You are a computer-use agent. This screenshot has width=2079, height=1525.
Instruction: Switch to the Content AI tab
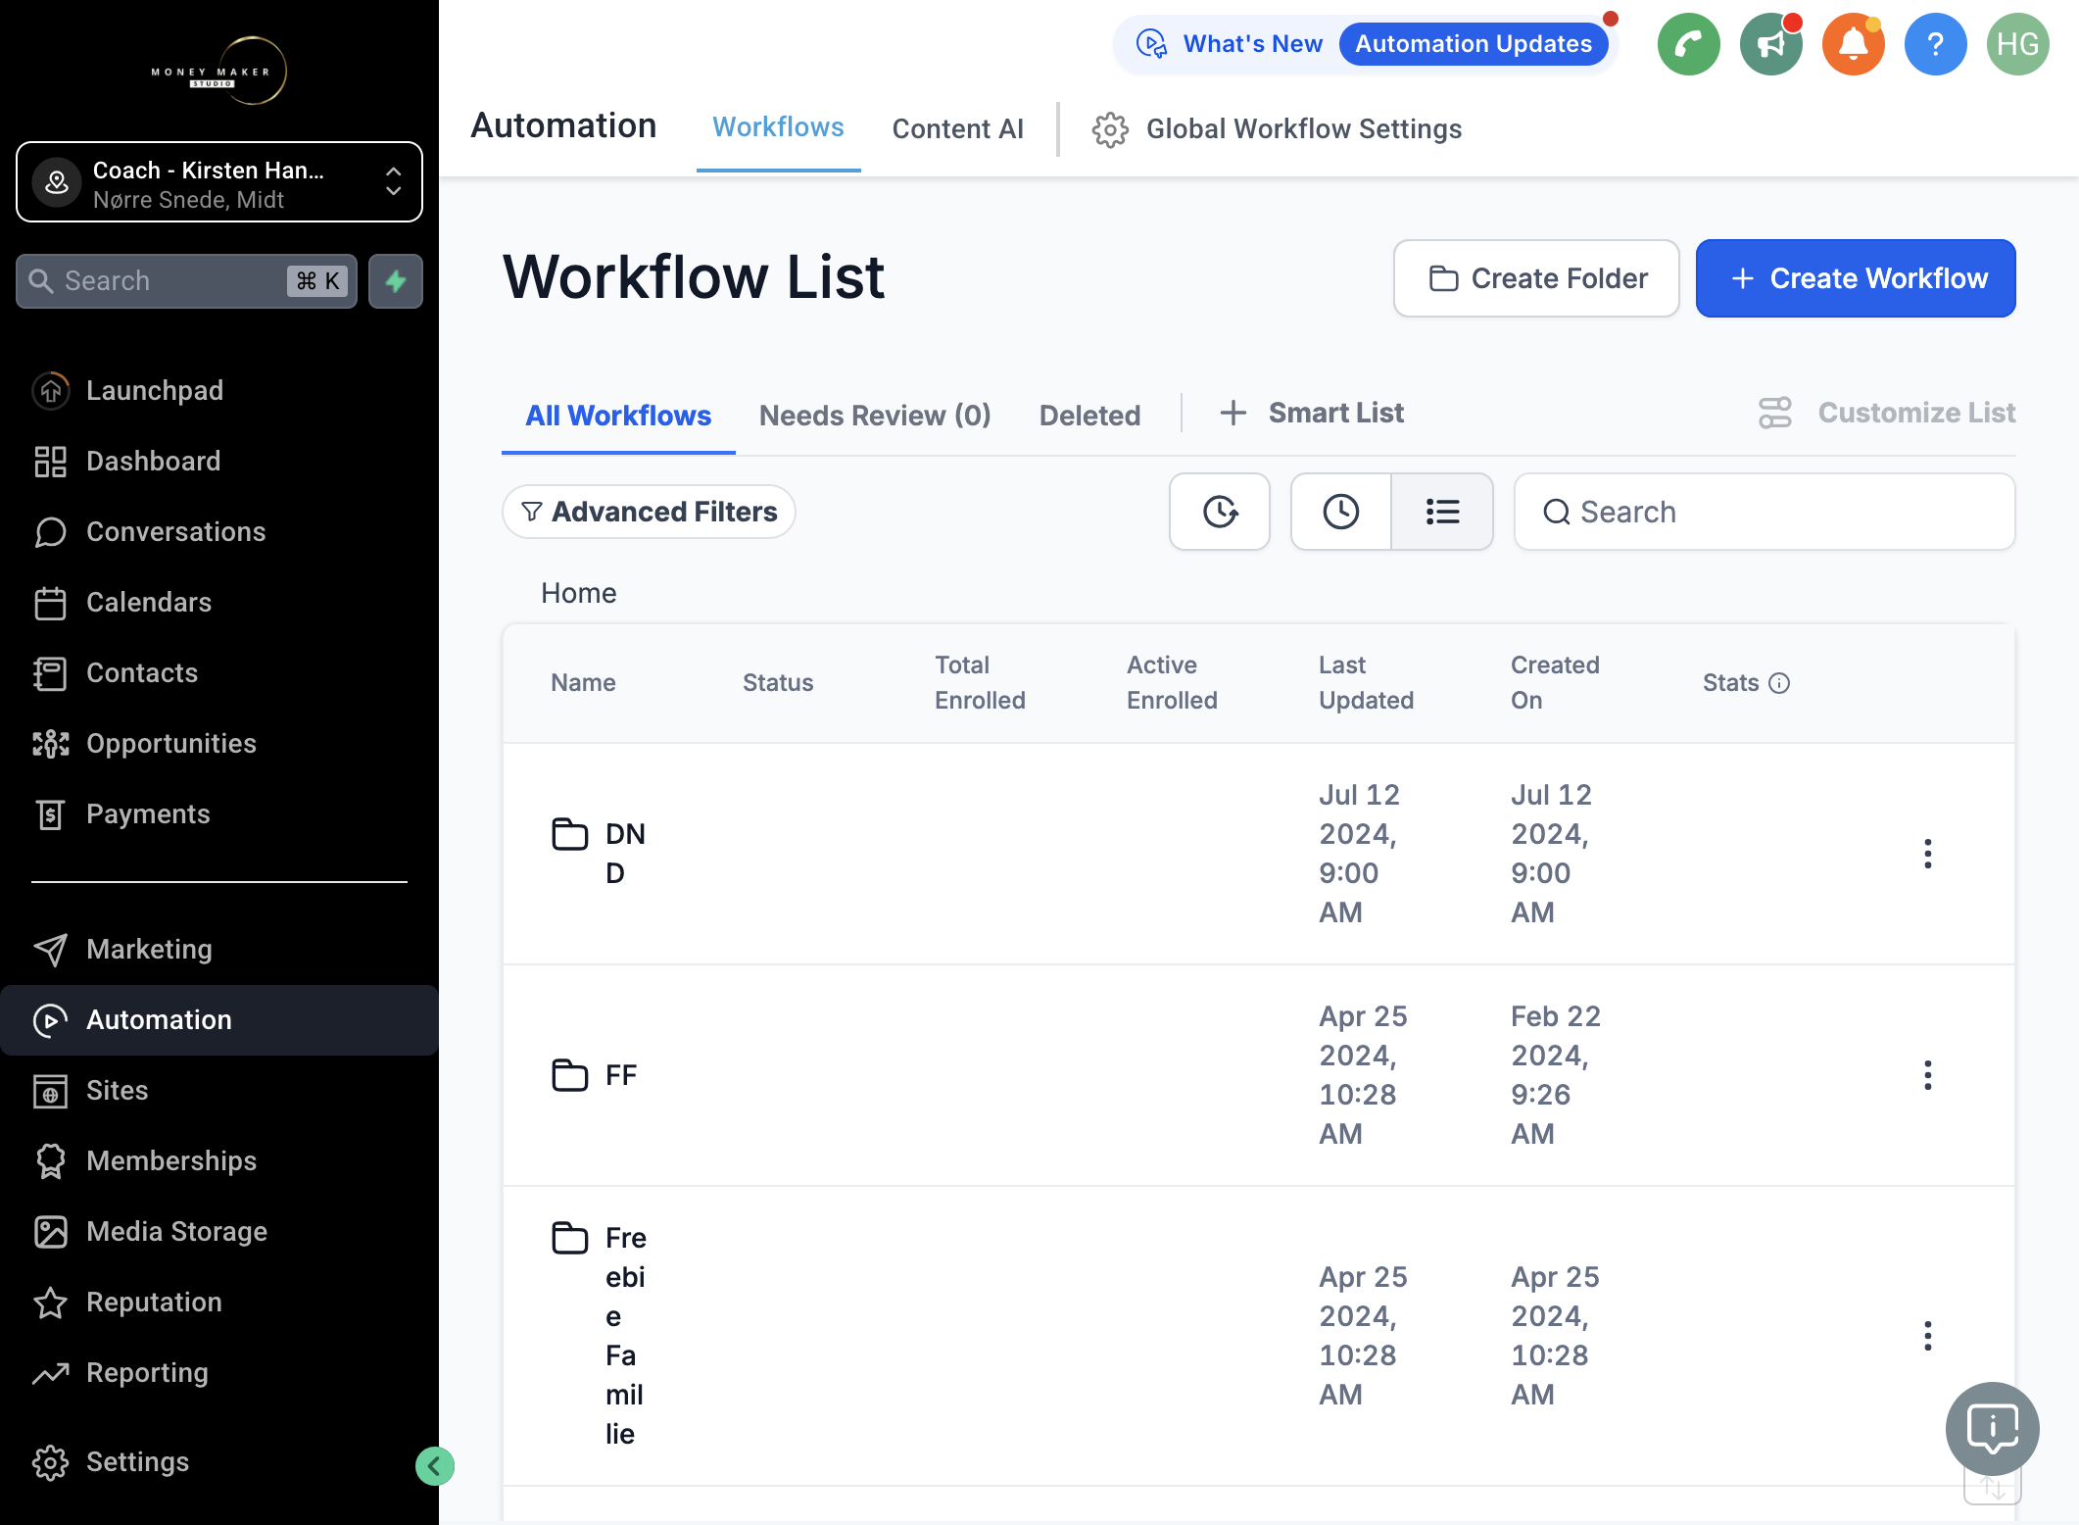pyautogui.click(x=957, y=128)
